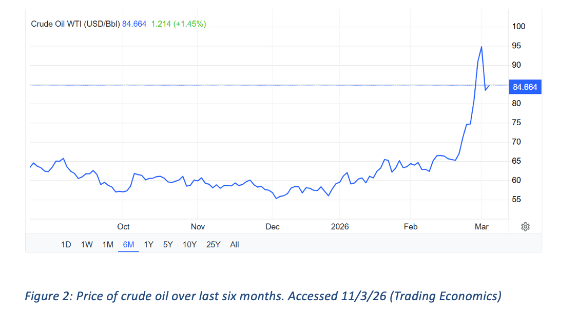Select the 1W time range

click(87, 244)
